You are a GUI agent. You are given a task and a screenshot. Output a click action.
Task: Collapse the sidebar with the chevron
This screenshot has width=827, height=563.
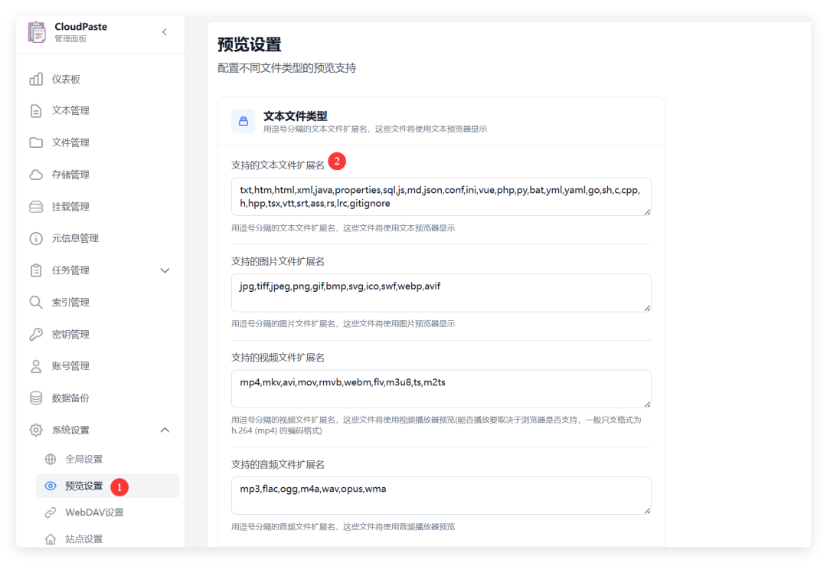164,33
